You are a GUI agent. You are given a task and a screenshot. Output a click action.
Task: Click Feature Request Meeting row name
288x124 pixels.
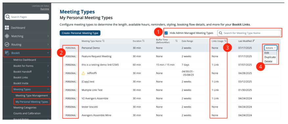(97, 56)
